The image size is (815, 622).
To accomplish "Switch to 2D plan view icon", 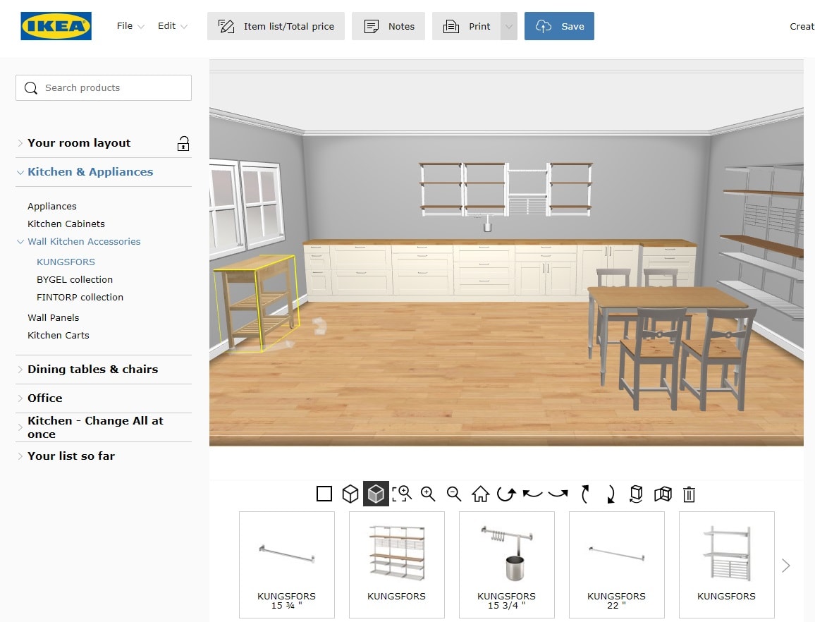I will pyautogui.click(x=324, y=494).
